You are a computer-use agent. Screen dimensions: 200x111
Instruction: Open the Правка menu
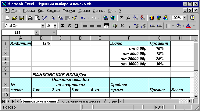29,11
